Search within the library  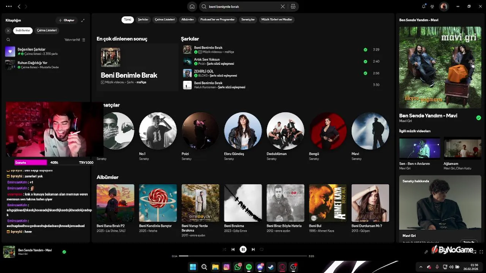tap(8, 39)
